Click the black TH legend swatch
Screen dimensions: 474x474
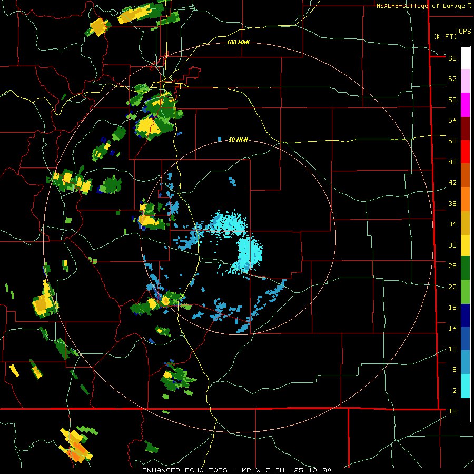pos(465,410)
